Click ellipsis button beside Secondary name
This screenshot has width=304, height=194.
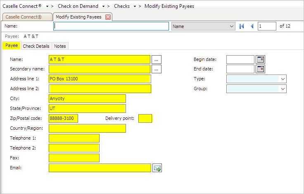[x=156, y=69]
